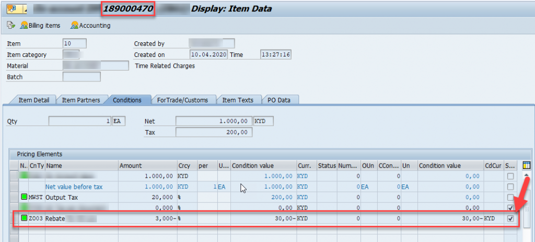Toggle statistical checkbox on Rebate row
Viewport: 535px width, 242px height.
510,219
